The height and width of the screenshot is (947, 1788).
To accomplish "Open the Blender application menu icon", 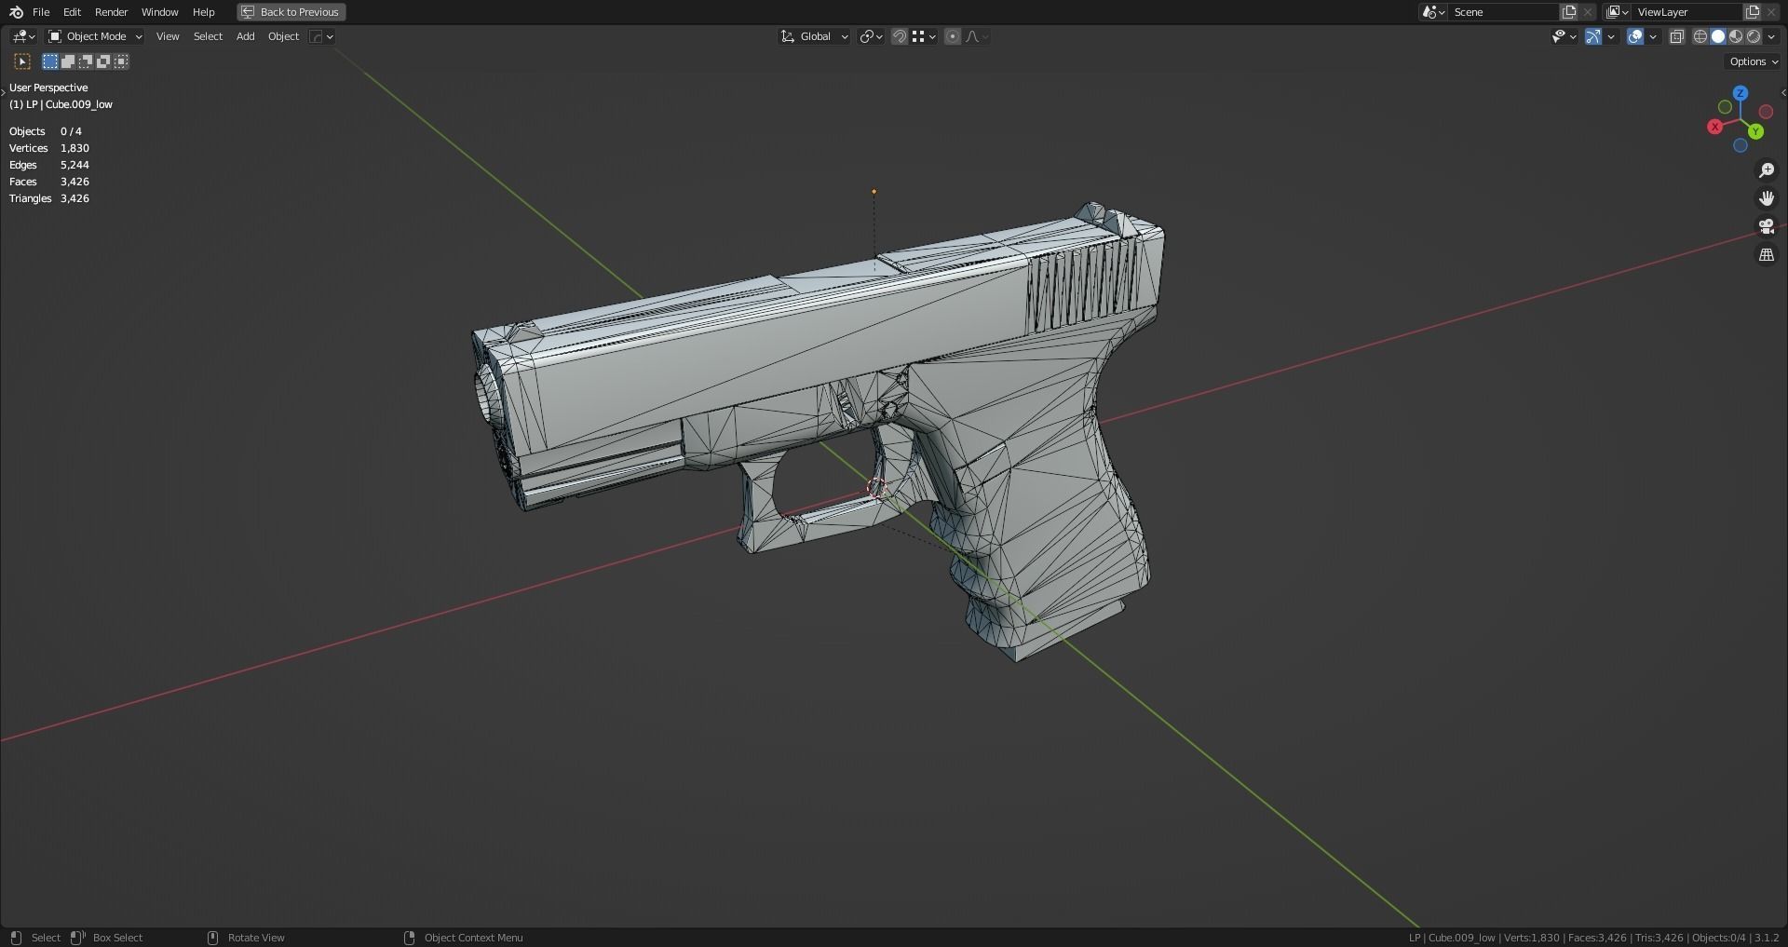I will (14, 12).
